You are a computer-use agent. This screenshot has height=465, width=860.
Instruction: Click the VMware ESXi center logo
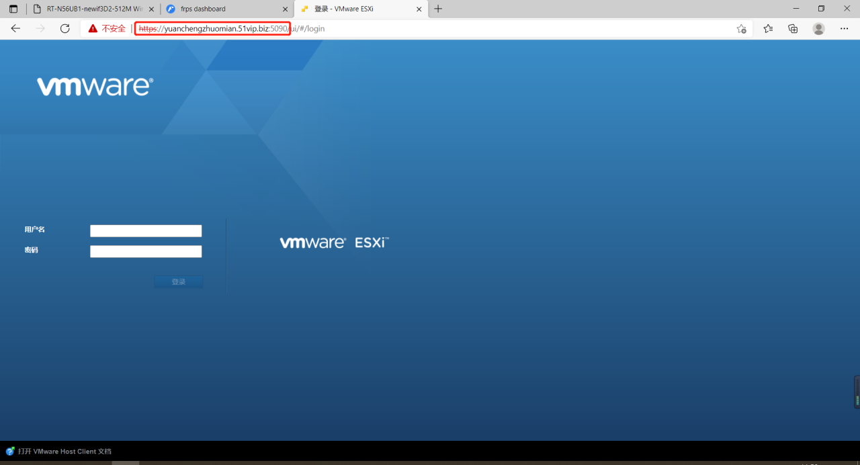click(x=335, y=243)
